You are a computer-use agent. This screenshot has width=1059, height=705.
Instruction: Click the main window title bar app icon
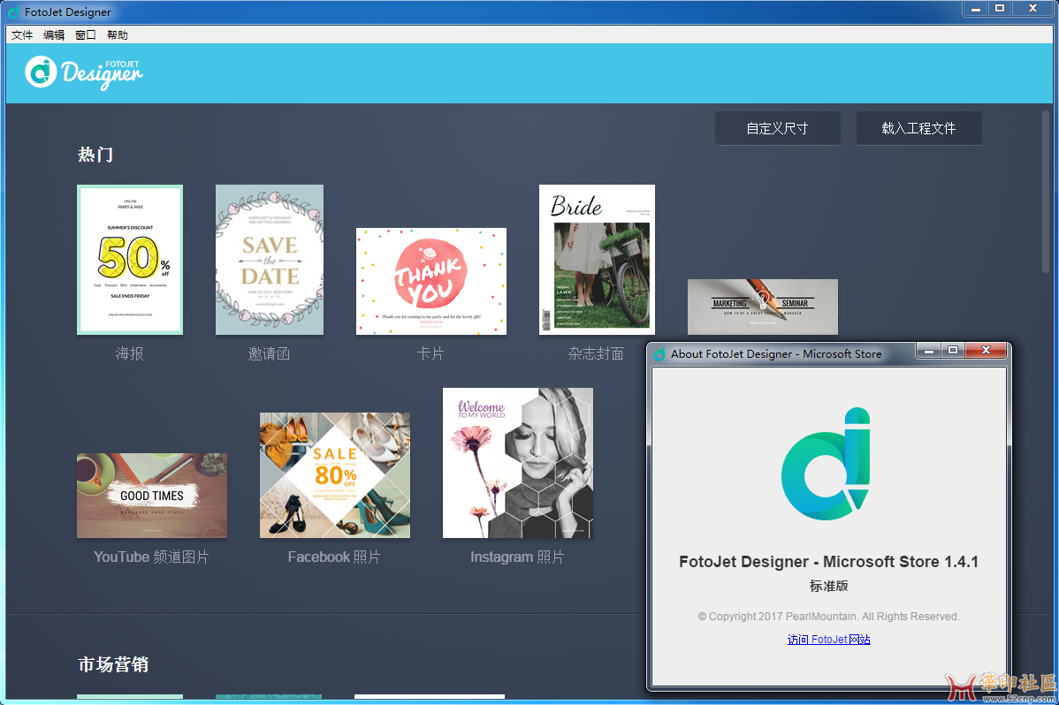coord(13,12)
